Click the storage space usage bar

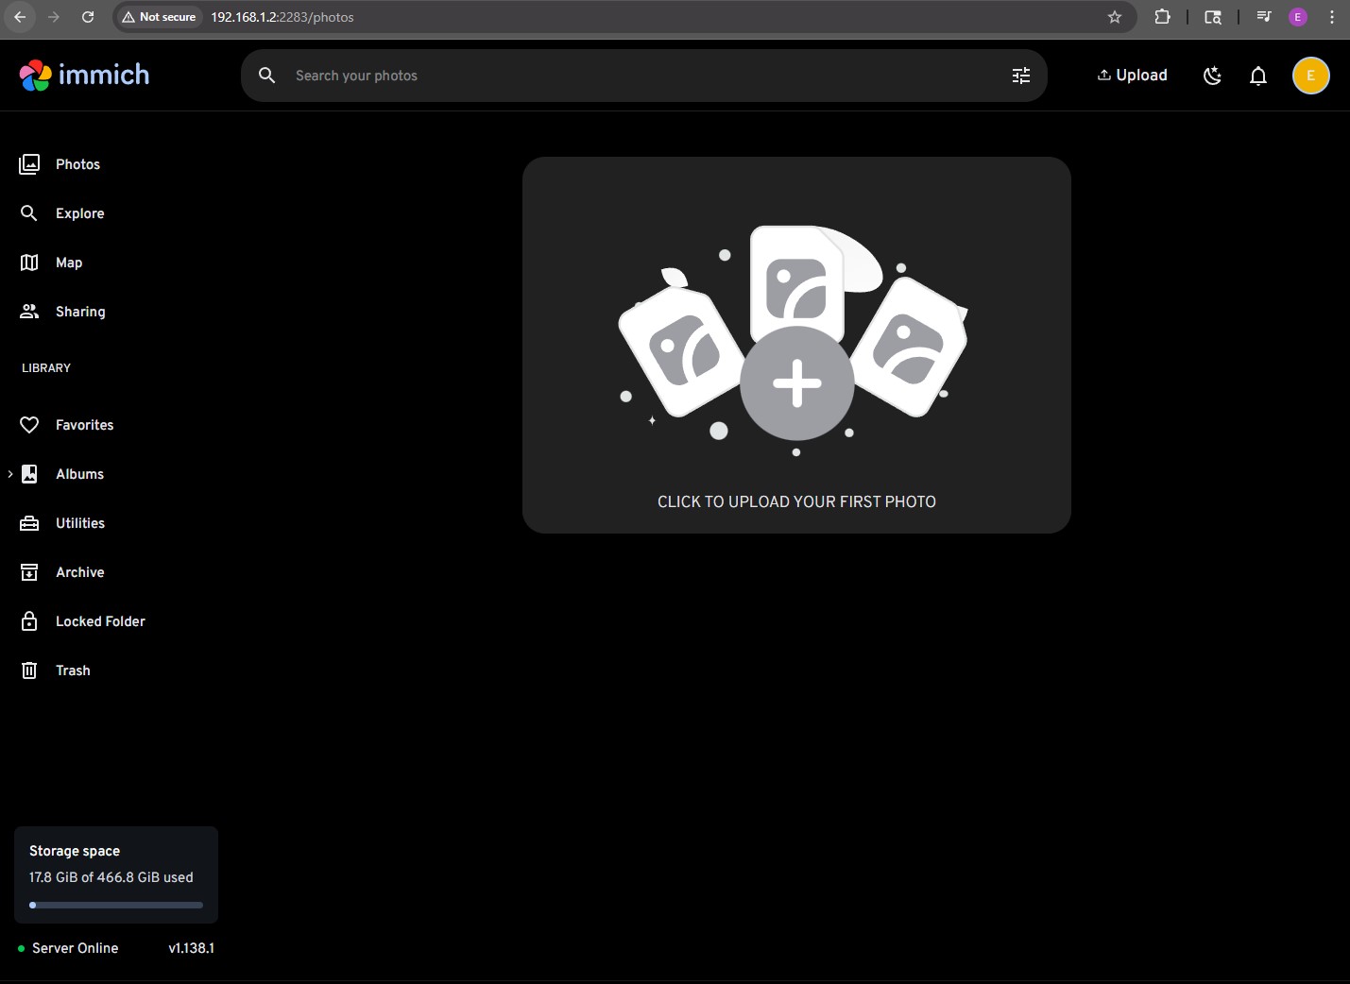pos(116,905)
